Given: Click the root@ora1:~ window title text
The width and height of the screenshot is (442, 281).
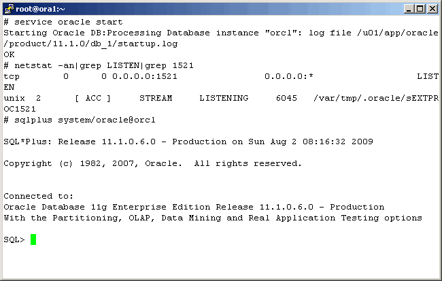Looking at the screenshot, I should point(41,8).
